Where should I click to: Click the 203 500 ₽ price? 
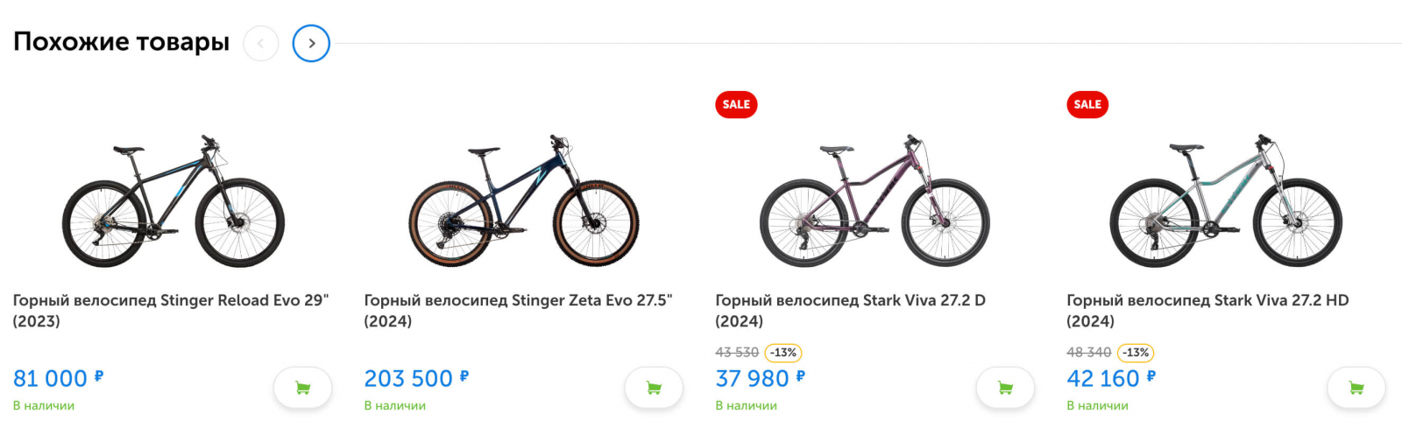[416, 379]
